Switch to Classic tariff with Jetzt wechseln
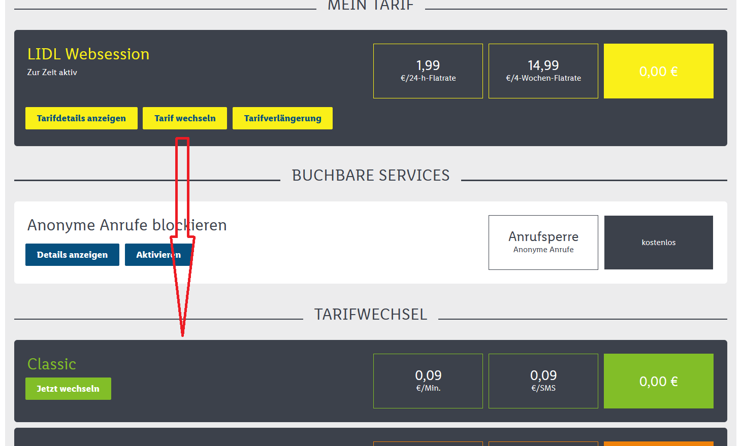The height and width of the screenshot is (446, 742). [68, 389]
